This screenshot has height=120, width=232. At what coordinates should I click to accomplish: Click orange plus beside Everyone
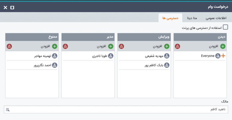223,56
